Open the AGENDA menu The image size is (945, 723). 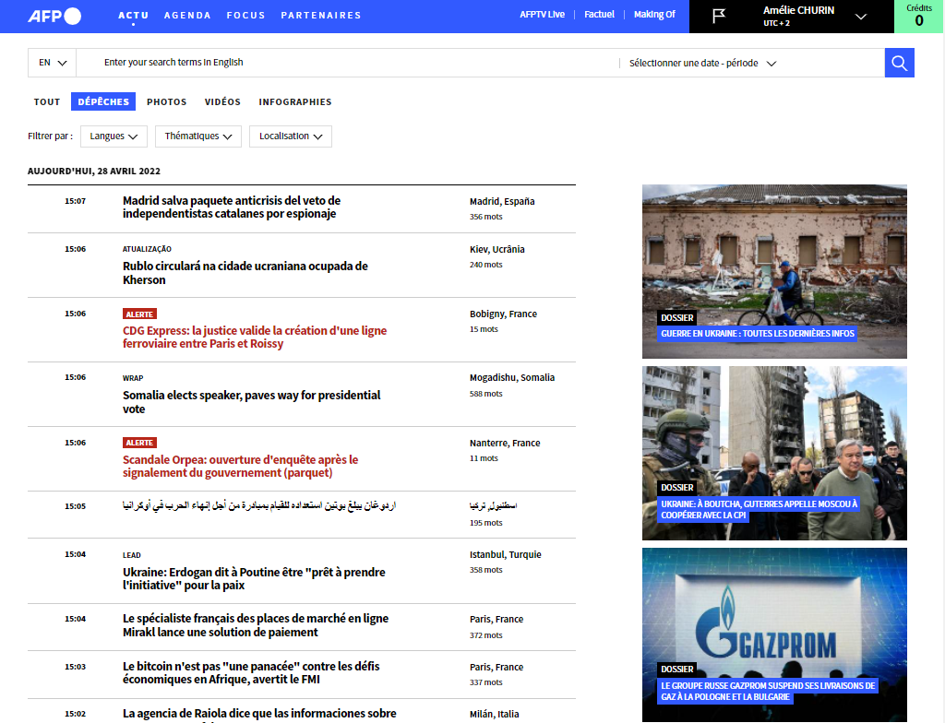pos(187,15)
